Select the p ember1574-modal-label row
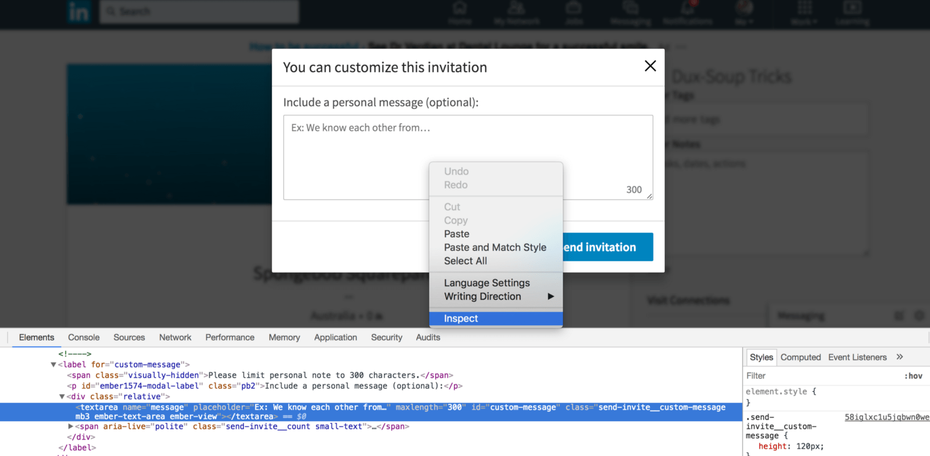The height and width of the screenshot is (456, 930). [264, 386]
